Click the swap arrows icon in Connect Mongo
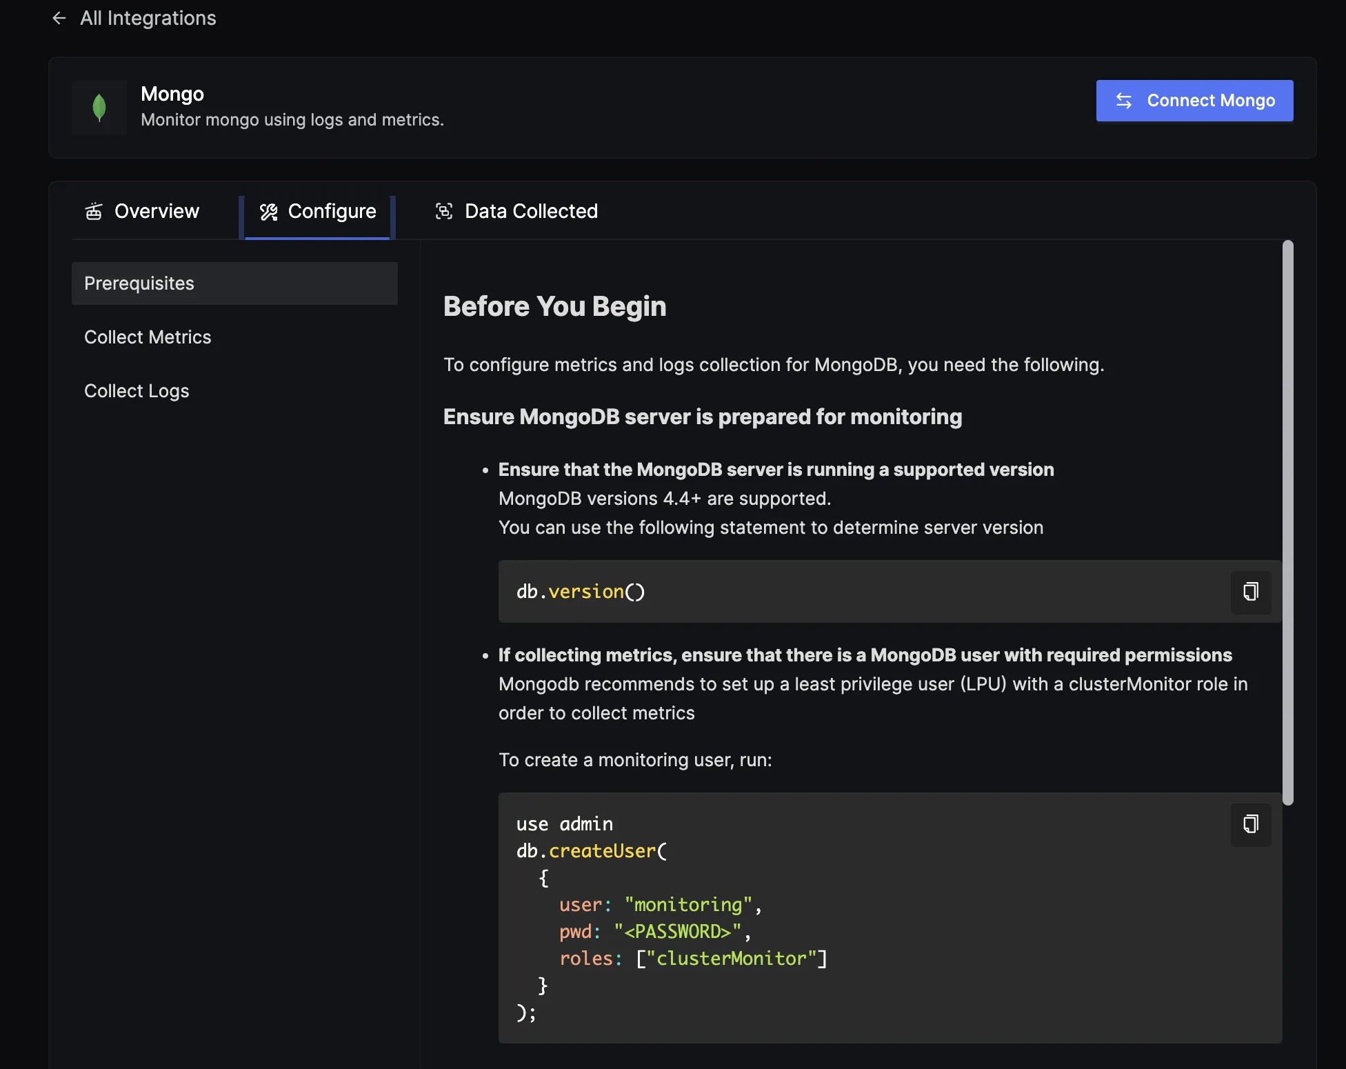The height and width of the screenshot is (1069, 1346). (1124, 101)
